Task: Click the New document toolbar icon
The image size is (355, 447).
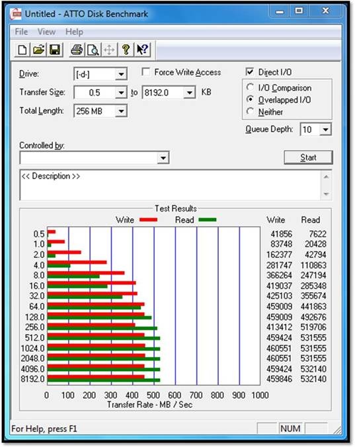Action: [x=22, y=50]
